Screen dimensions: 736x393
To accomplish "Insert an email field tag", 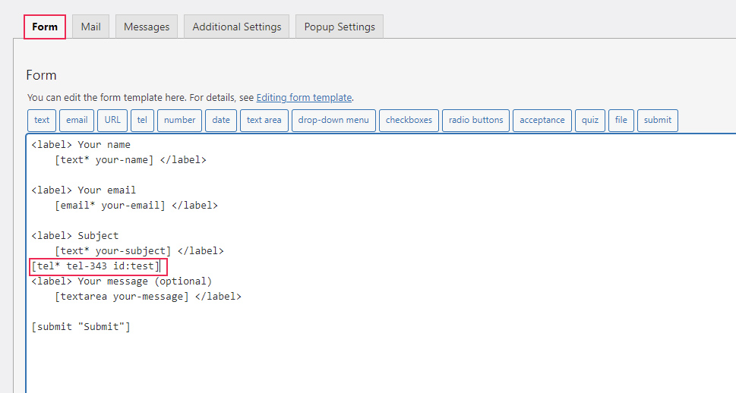I will pos(77,120).
